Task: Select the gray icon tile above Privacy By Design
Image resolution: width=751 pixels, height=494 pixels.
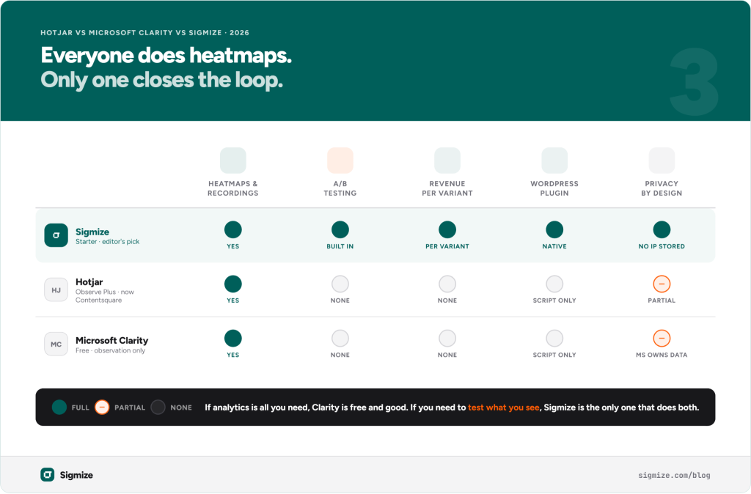Action: pos(662,161)
